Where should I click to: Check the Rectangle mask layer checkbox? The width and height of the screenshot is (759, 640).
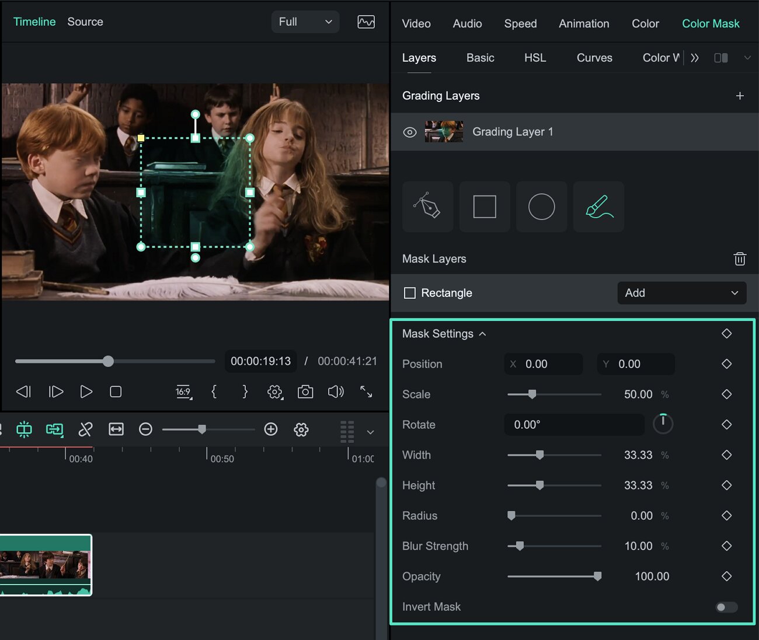410,293
